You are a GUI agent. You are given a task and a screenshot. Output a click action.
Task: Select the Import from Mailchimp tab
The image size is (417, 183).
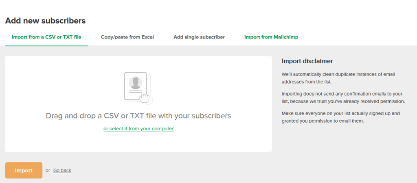(x=271, y=37)
